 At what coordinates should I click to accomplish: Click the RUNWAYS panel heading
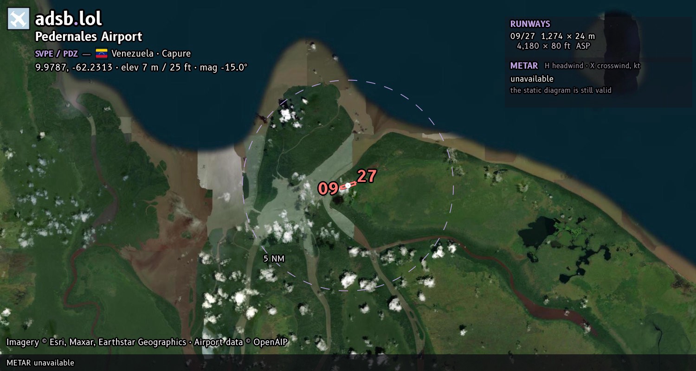pyautogui.click(x=530, y=24)
